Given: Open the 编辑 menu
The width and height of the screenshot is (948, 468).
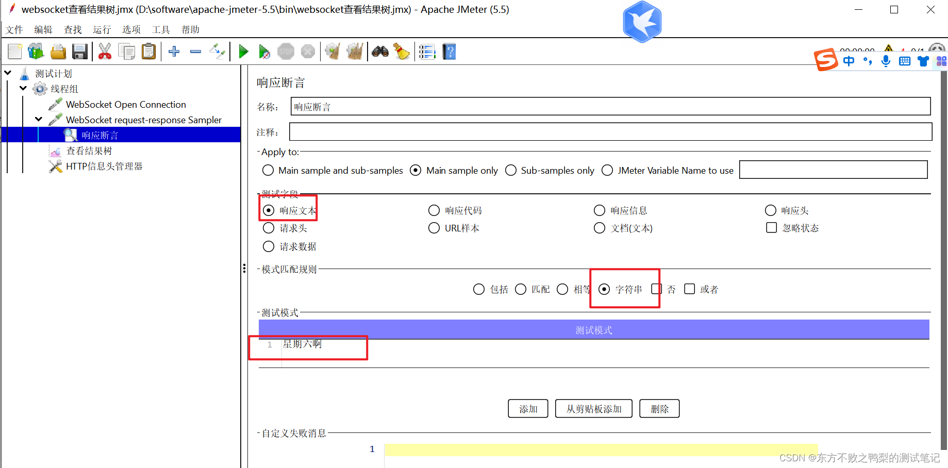Looking at the screenshot, I should (43, 29).
